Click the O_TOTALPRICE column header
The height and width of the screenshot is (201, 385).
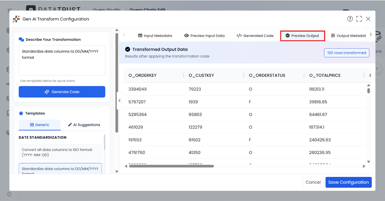325,75
